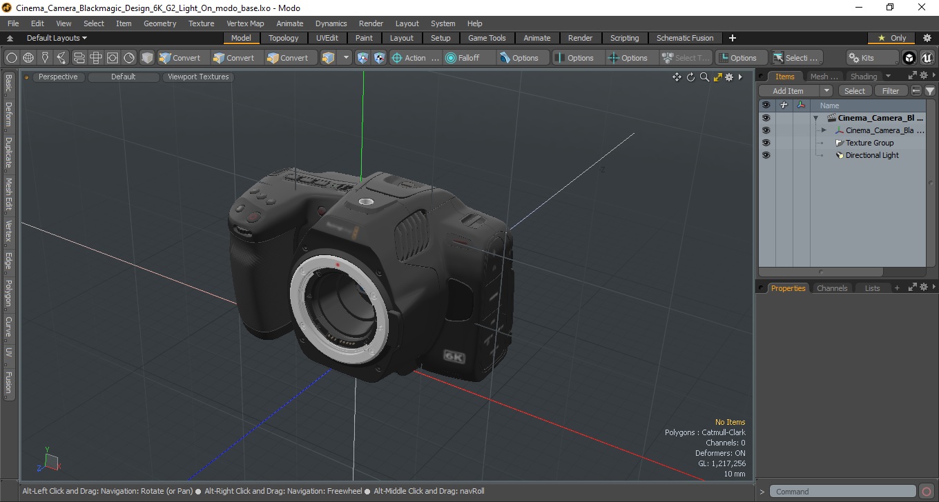Click the layout settings gear top right
Image resolution: width=939 pixels, height=502 pixels.
click(x=927, y=38)
